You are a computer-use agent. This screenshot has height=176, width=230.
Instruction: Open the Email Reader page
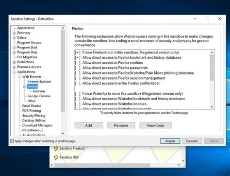pos(32,106)
